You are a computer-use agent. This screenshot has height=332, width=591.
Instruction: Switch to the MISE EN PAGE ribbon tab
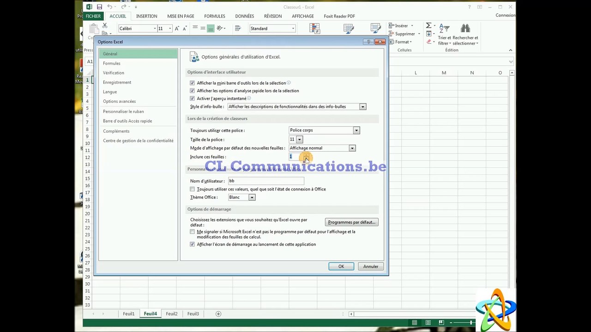click(181, 16)
